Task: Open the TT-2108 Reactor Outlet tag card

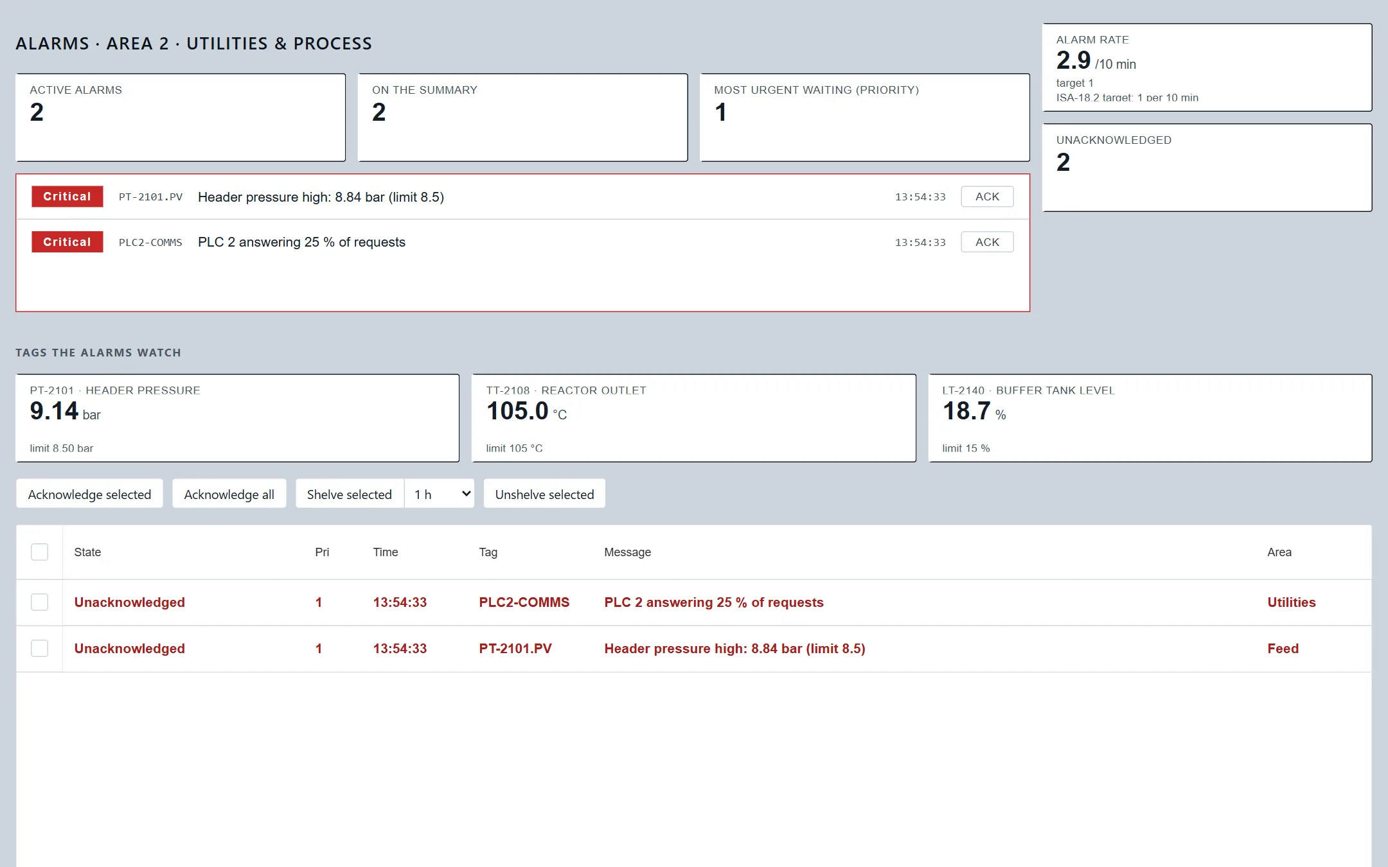Action: pos(694,418)
